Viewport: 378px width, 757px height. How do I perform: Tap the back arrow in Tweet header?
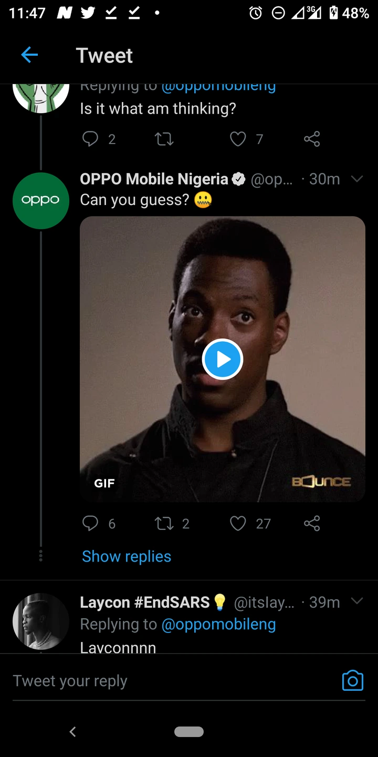[x=29, y=55]
